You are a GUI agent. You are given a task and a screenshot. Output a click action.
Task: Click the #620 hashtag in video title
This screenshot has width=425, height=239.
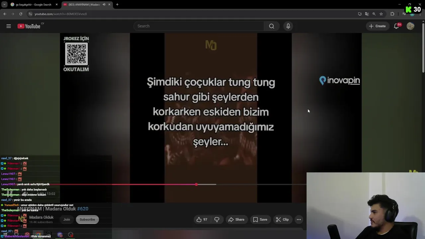83,209
